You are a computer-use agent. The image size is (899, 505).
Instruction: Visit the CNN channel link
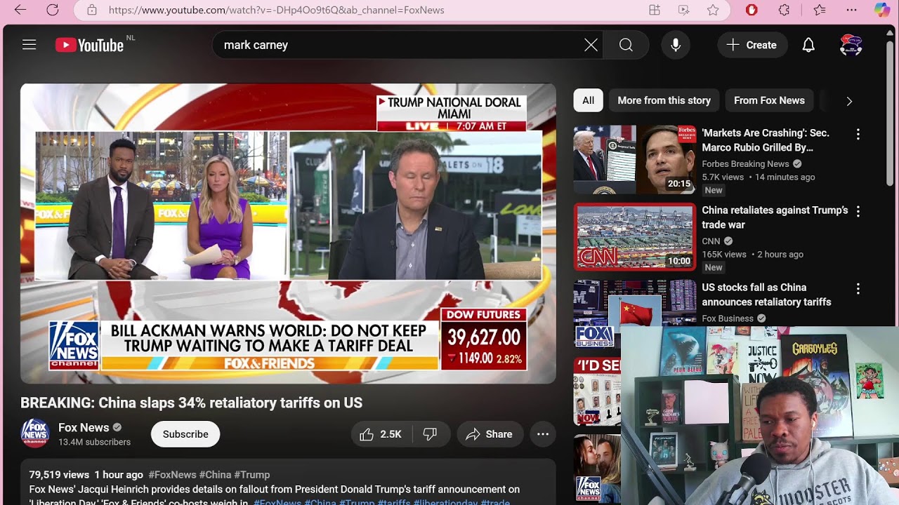tap(711, 241)
